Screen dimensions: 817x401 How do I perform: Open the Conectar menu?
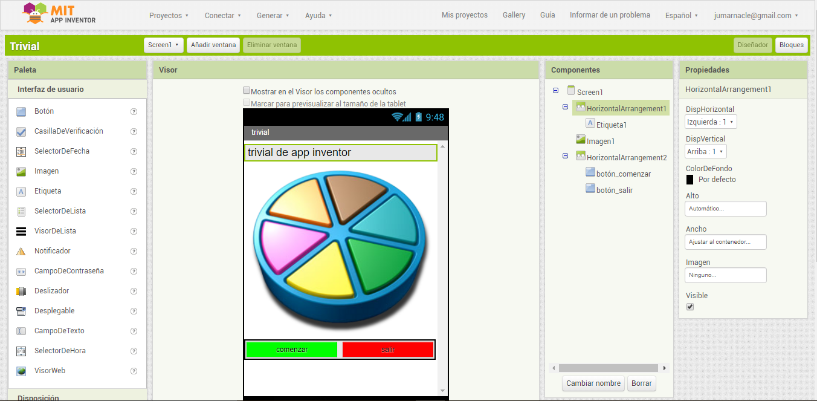(223, 16)
